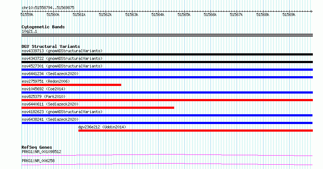
Task: Select the red bar of dgv236e212
Action: tap(196, 131)
